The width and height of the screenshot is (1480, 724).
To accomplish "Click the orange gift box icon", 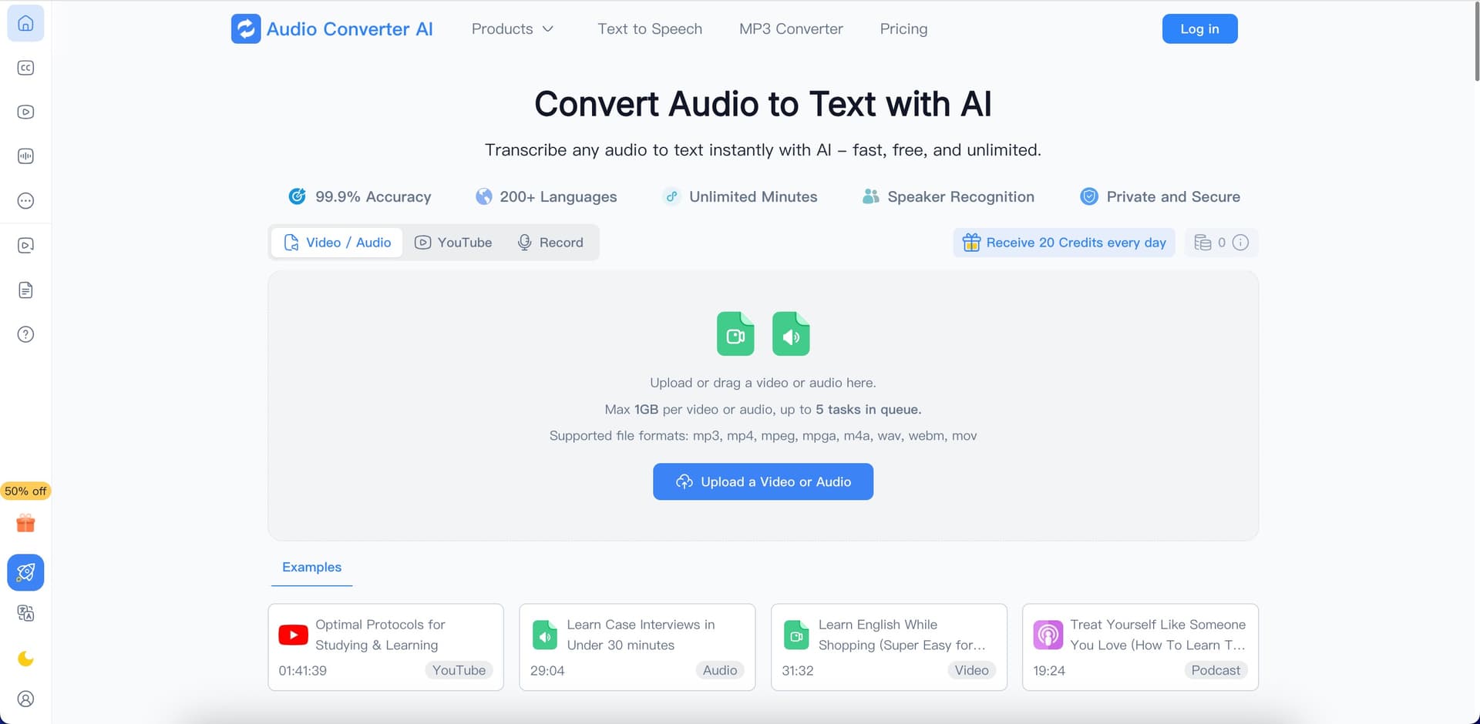I will click(x=25, y=524).
